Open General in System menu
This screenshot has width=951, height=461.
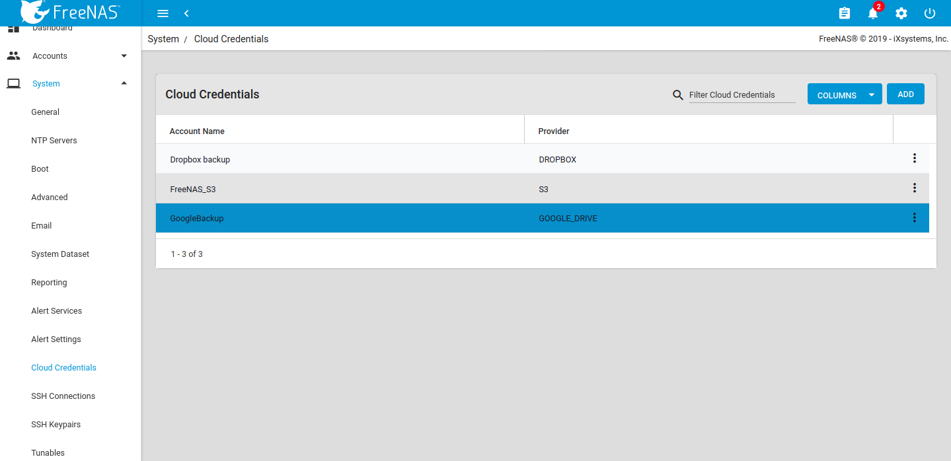46,112
